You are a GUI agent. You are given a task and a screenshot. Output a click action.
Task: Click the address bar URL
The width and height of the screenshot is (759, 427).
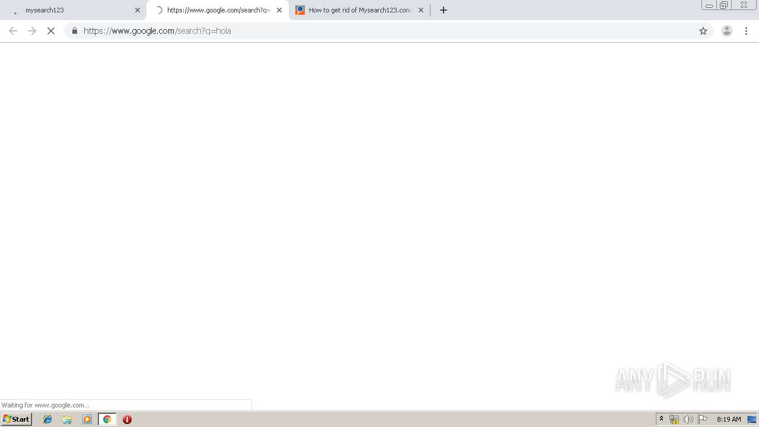click(x=157, y=31)
